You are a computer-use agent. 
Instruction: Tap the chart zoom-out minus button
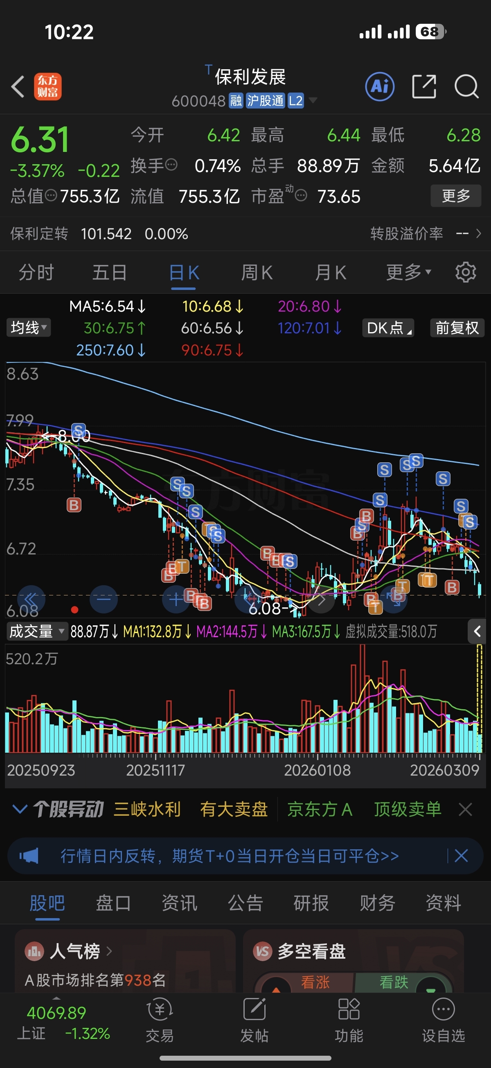(x=104, y=599)
